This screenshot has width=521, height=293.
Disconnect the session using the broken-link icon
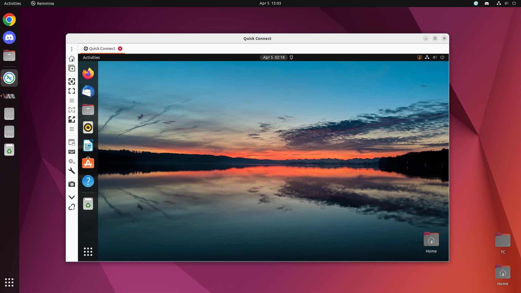[x=71, y=207]
